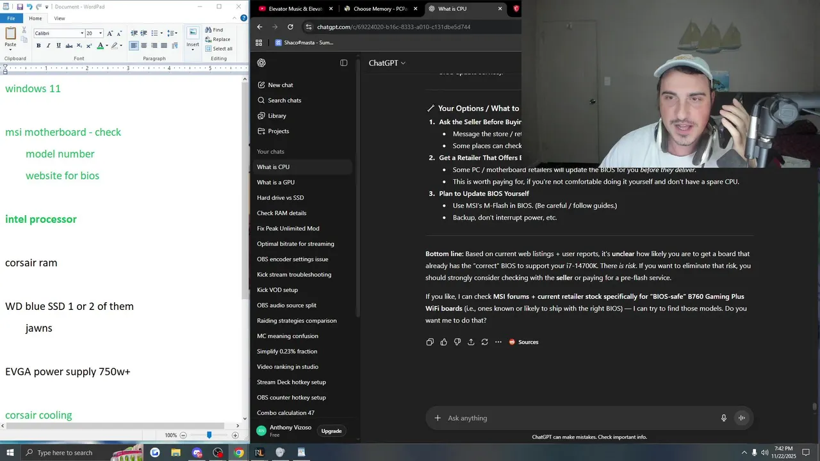Click Find in Editing group
820x461 pixels.
[214, 30]
